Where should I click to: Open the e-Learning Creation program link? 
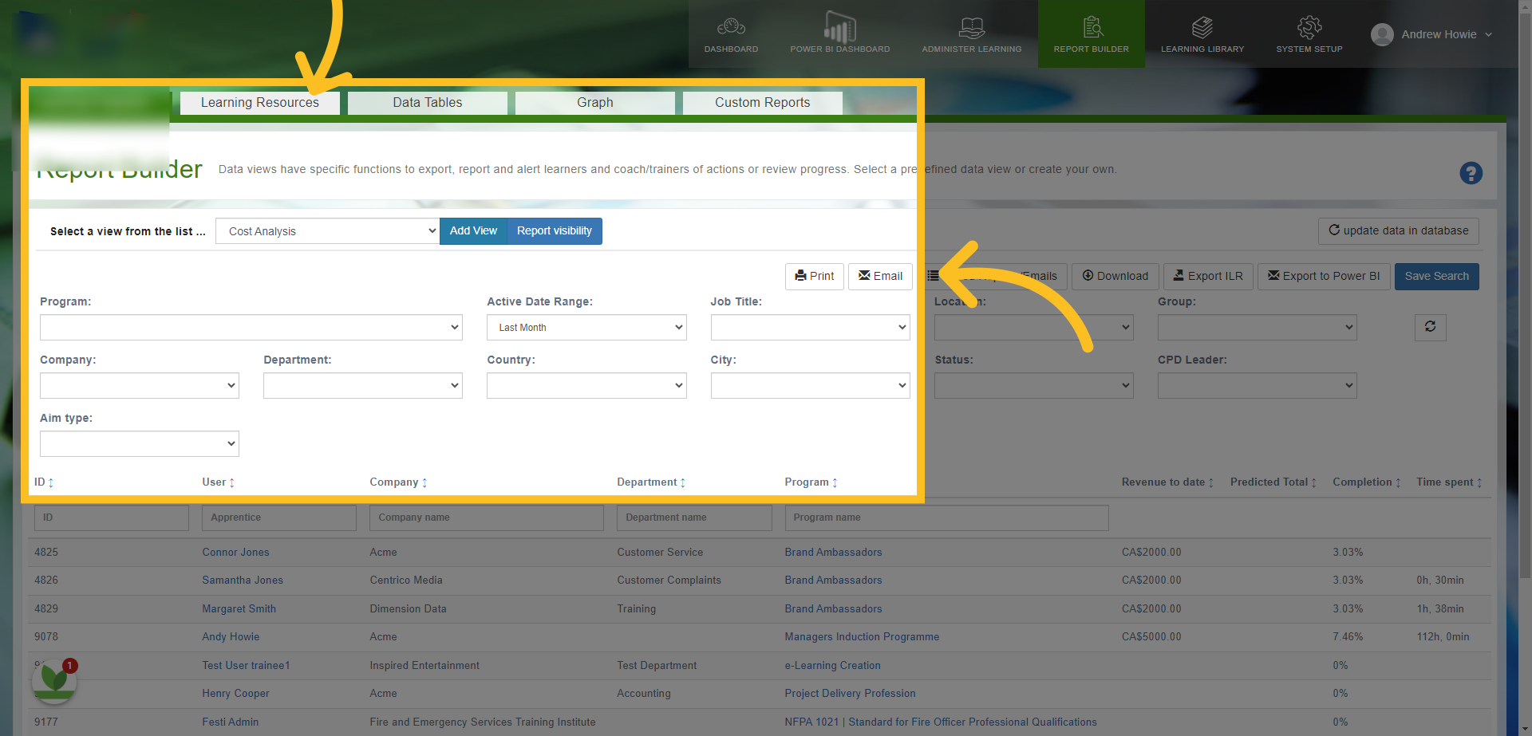[x=832, y=666]
